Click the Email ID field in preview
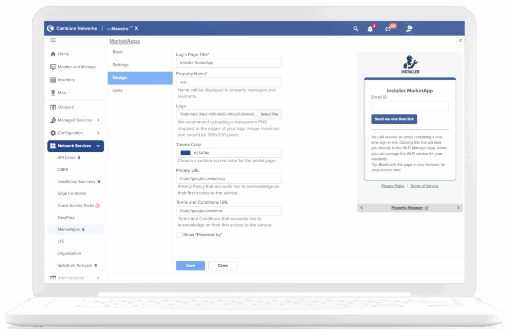The image size is (510, 332). click(x=410, y=106)
